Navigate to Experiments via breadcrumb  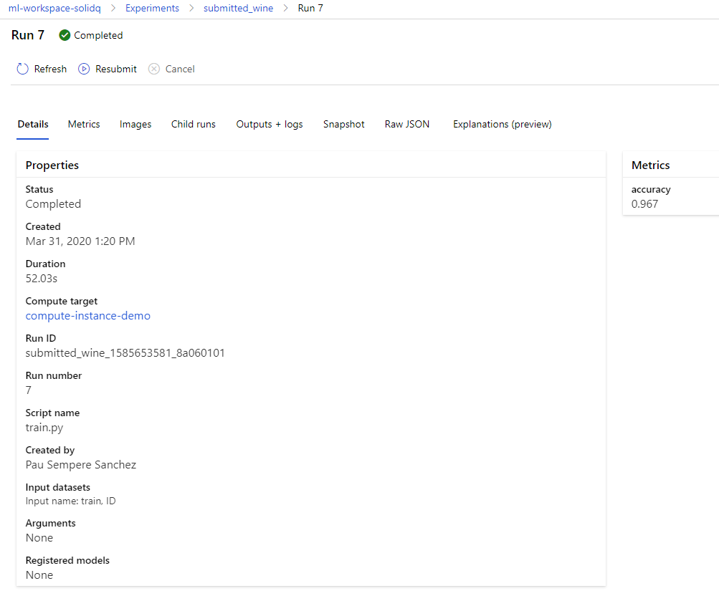point(152,8)
